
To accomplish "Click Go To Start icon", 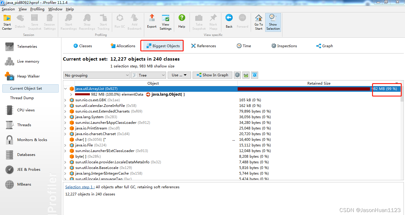I will [x=259, y=22].
